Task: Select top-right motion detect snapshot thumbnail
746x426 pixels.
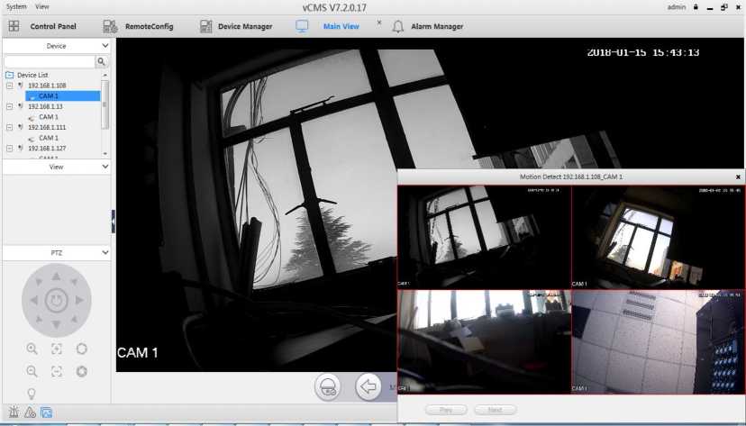Action: coord(658,236)
